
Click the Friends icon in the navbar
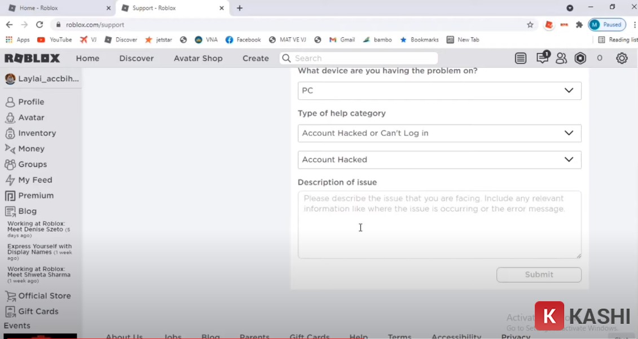(561, 58)
